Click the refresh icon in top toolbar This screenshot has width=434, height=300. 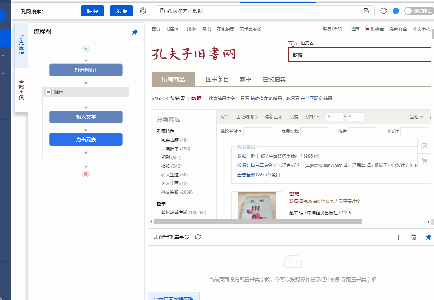point(383,11)
